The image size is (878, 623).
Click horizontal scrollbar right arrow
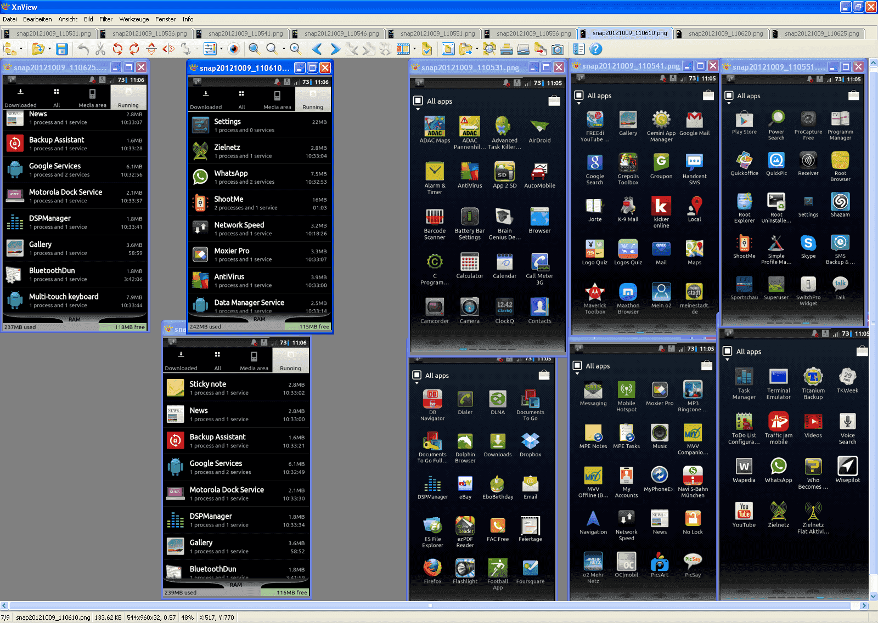click(x=864, y=606)
